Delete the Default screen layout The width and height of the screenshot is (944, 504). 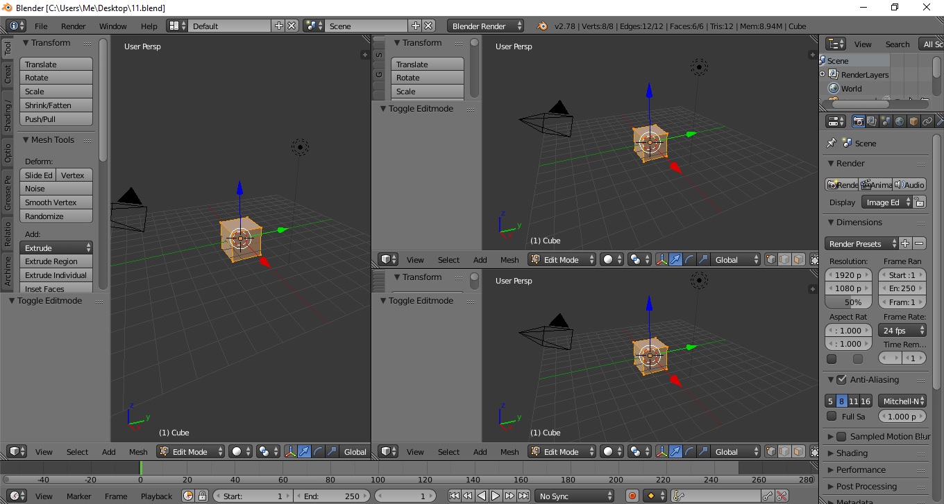[292, 26]
